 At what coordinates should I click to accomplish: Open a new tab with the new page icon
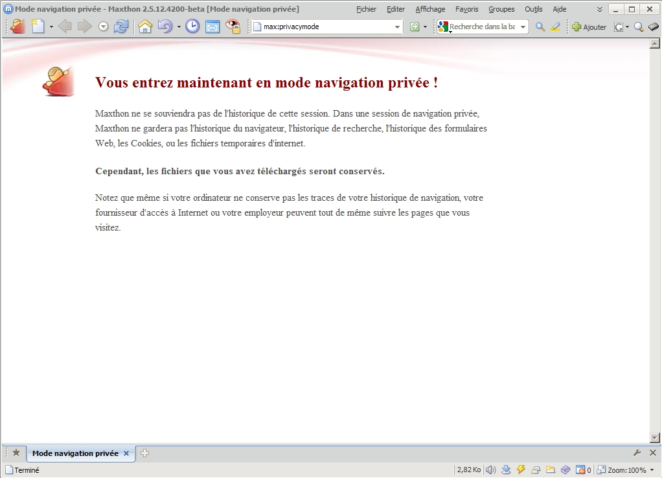click(38, 27)
